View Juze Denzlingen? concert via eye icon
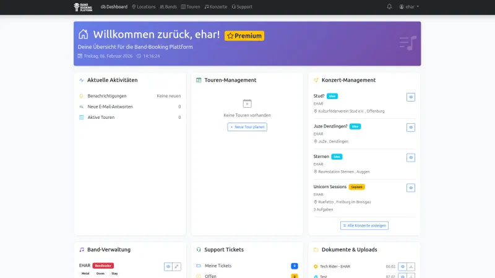The height and width of the screenshot is (278, 495). (411, 127)
